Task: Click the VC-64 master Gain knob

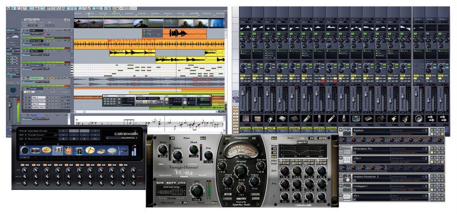Action: click(x=197, y=190)
